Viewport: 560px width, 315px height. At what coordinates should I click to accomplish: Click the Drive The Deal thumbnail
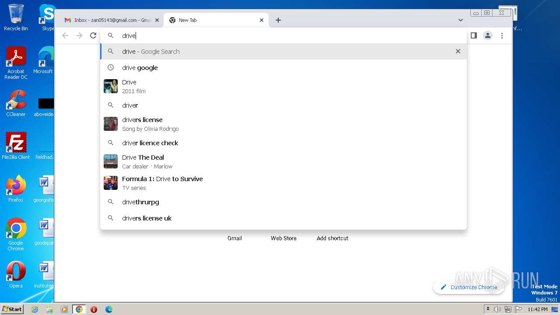(111, 161)
